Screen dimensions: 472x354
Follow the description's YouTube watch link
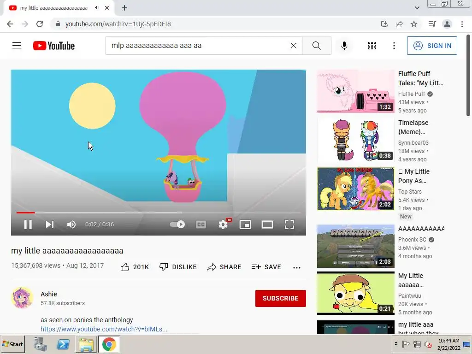[104, 329]
